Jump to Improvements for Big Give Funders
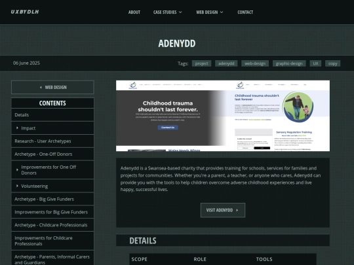 52,212
